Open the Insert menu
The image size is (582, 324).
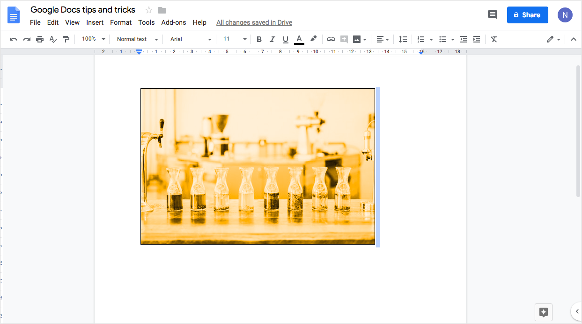(95, 22)
